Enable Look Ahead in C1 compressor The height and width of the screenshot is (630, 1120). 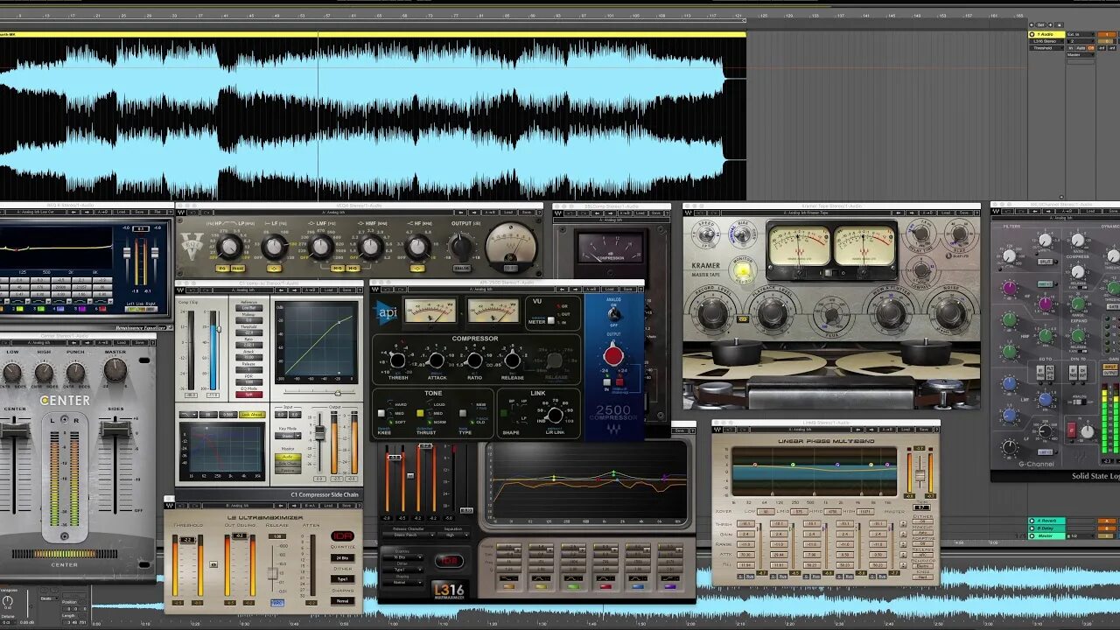click(x=251, y=414)
